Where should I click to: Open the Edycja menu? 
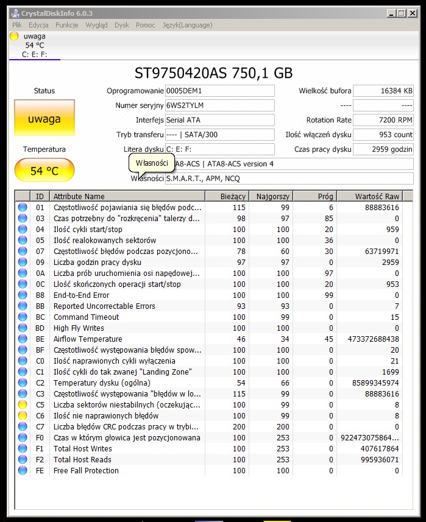coord(38,25)
